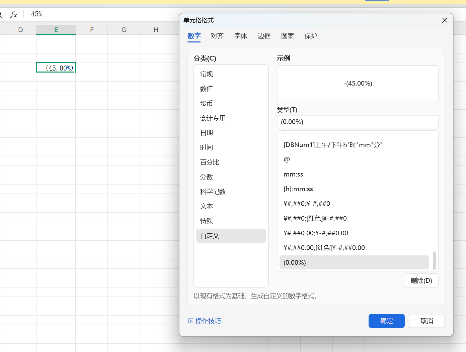Switch to the 图案 tab
This screenshot has width=466, height=352.
click(x=288, y=36)
